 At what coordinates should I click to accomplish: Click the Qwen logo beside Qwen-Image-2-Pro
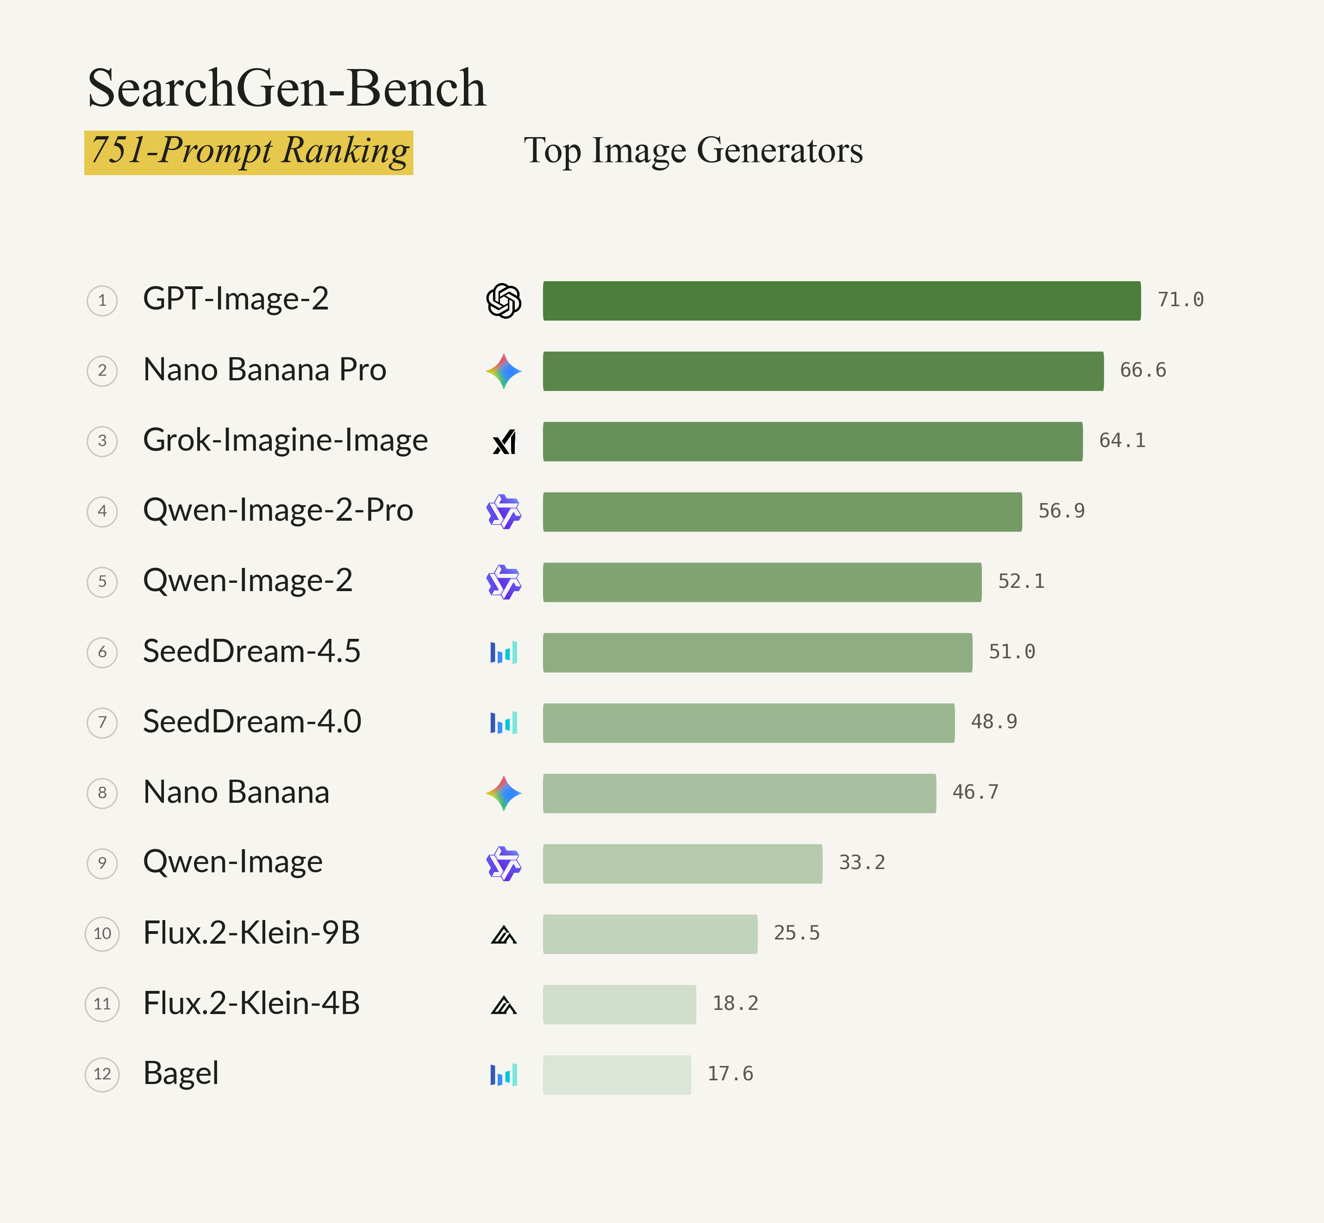pyautogui.click(x=503, y=511)
